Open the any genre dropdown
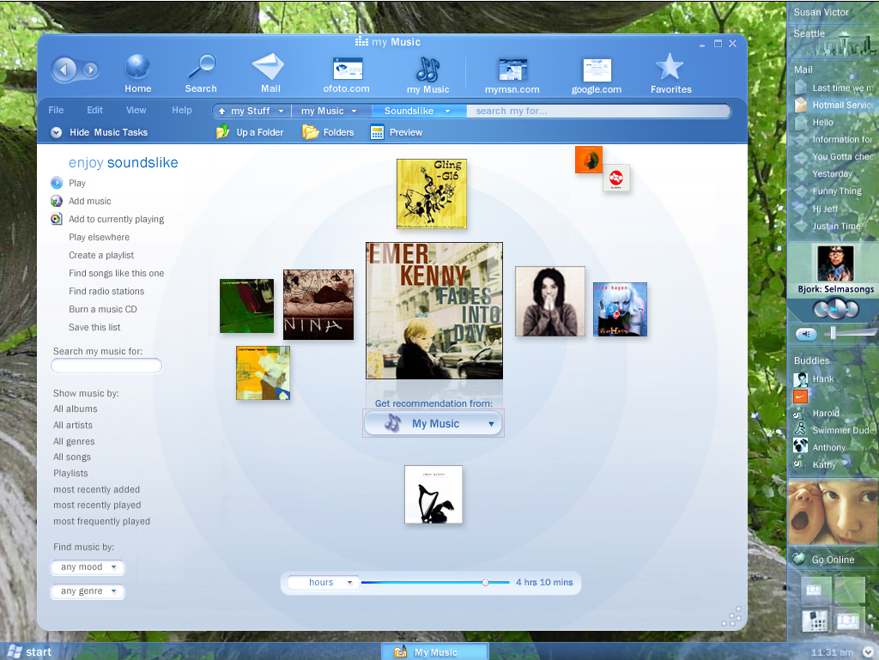The image size is (879, 660). click(88, 591)
